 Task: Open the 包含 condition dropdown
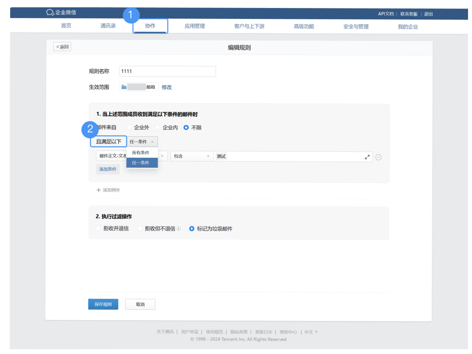[x=191, y=156]
